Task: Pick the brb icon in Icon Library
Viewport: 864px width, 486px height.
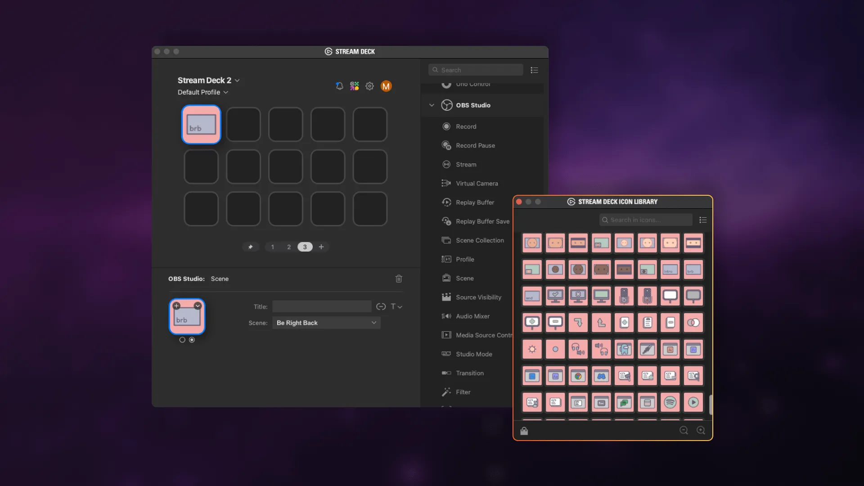Action: click(693, 270)
